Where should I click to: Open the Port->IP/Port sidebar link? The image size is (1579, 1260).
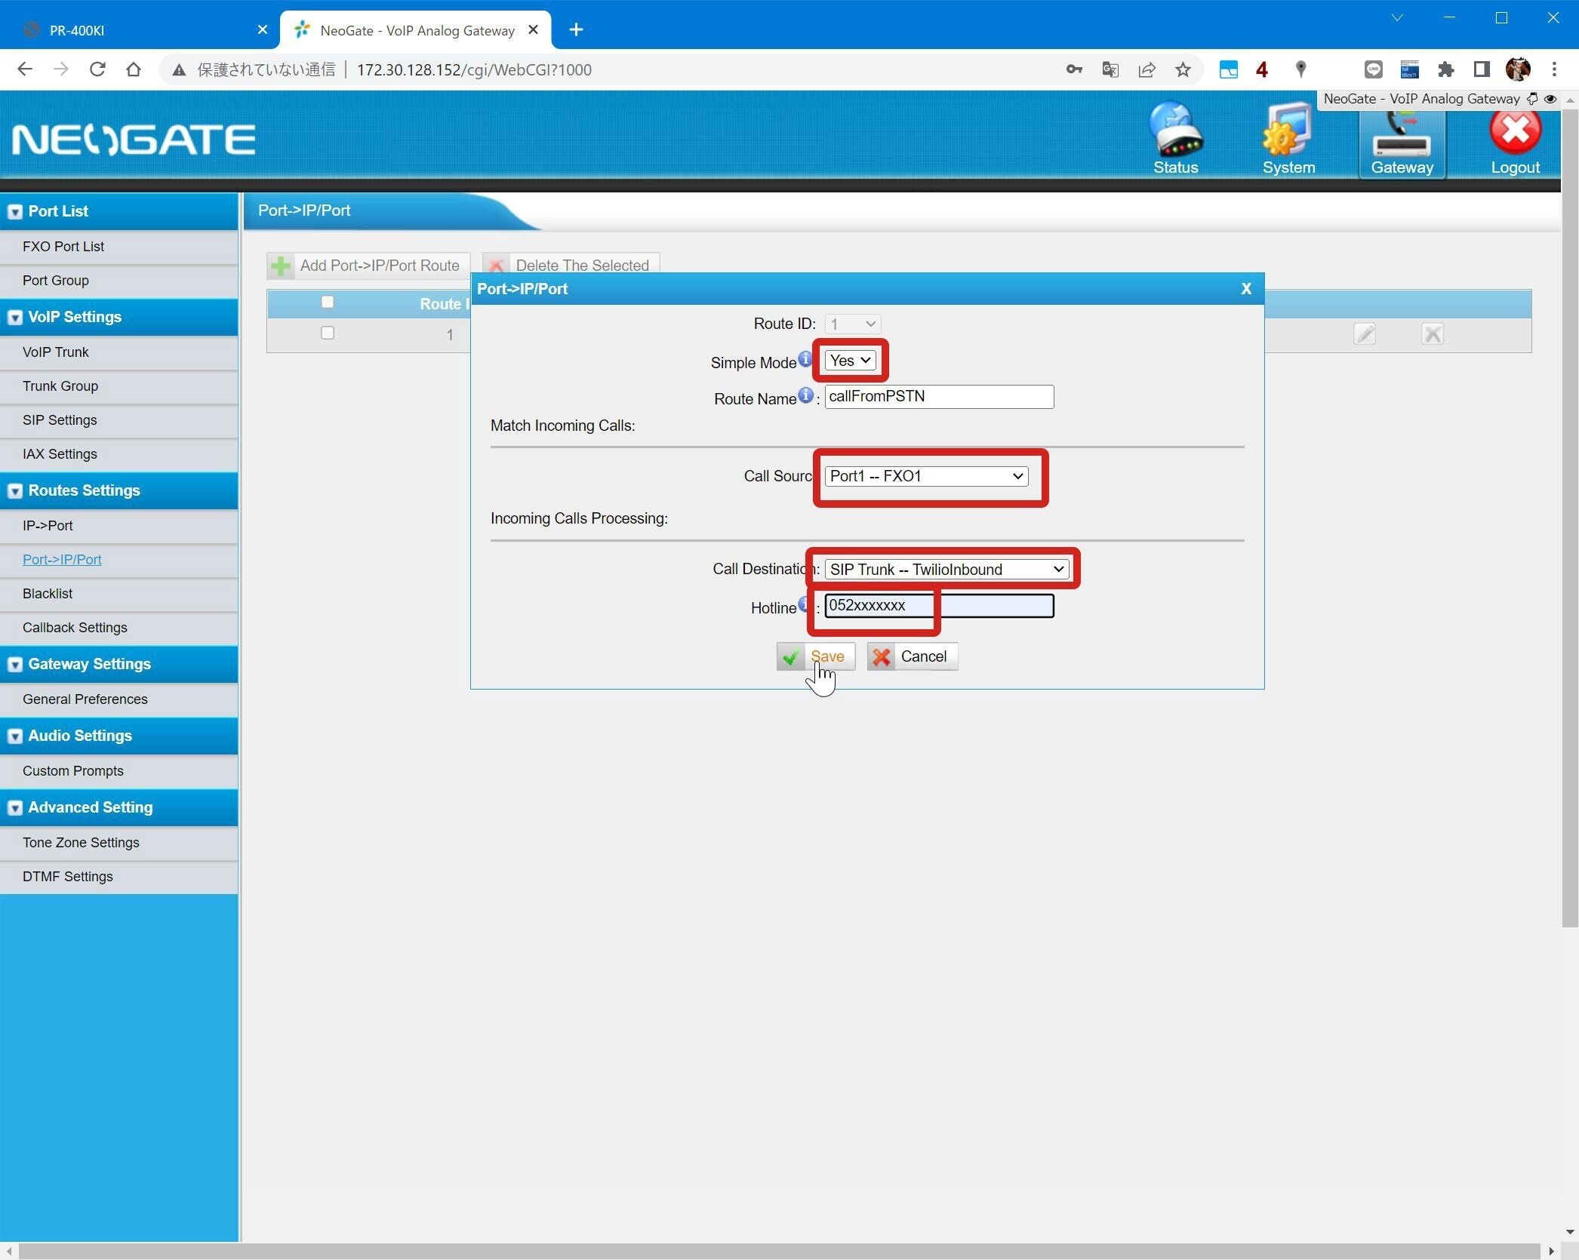pyautogui.click(x=62, y=560)
